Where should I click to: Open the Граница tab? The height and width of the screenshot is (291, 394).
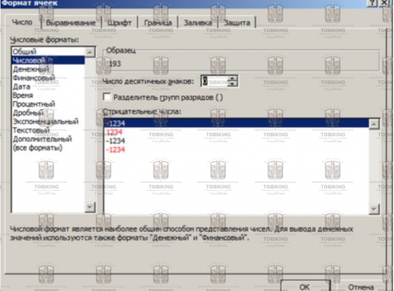[158, 23]
